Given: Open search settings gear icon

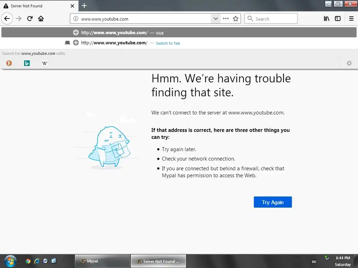Looking at the screenshot, I should 349,63.
